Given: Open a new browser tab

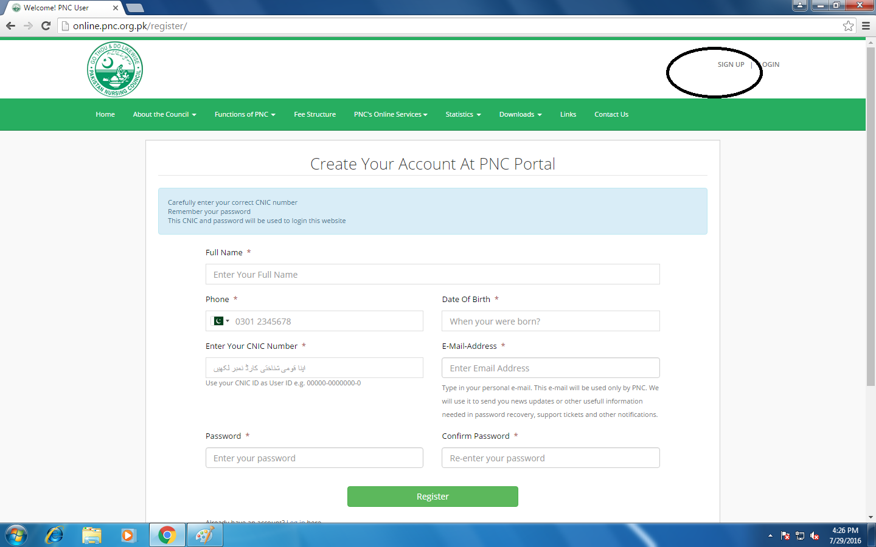Looking at the screenshot, I should pos(134,8).
